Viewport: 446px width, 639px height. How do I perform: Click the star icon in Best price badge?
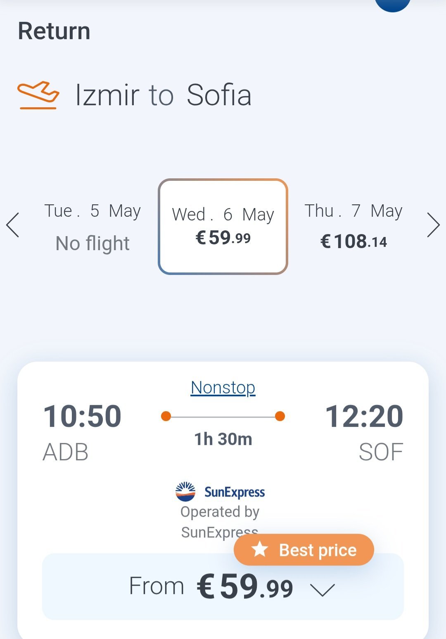(x=260, y=549)
